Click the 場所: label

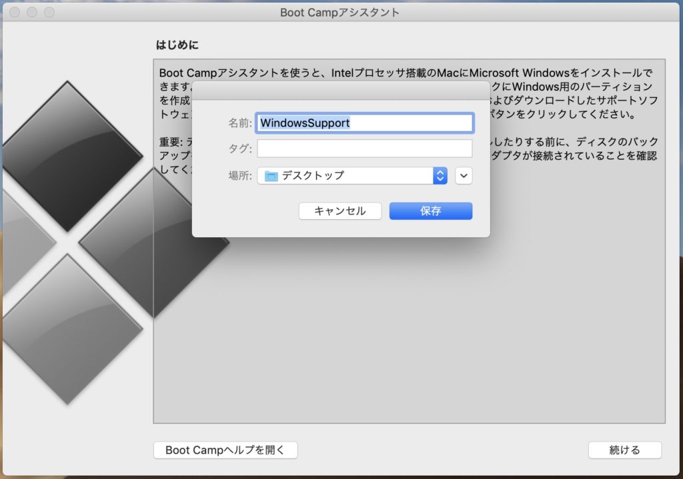coord(240,176)
